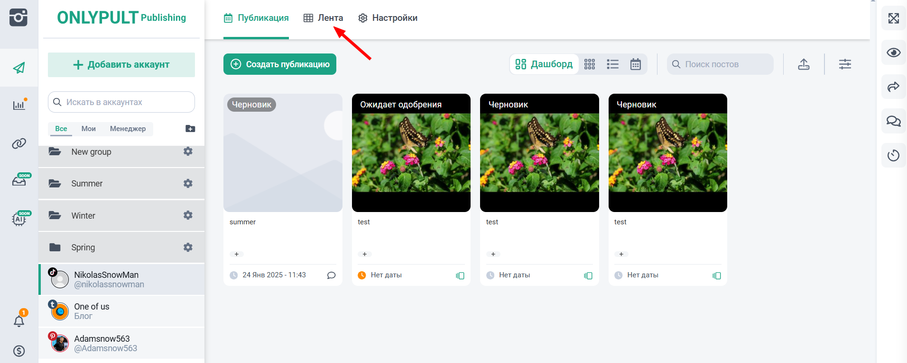Open settings gear for New group
This screenshot has height=363, width=907.
click(x=188, y=151)
